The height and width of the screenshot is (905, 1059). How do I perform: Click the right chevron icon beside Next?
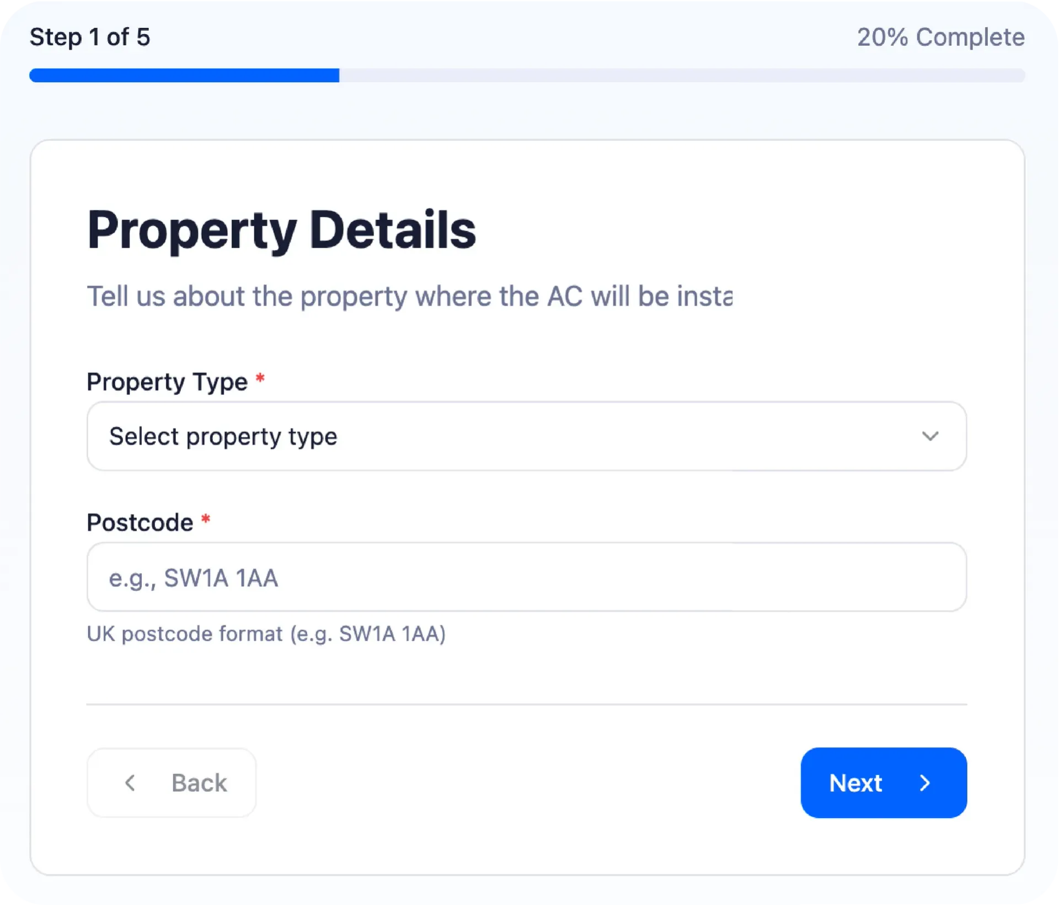coord(925,783)
